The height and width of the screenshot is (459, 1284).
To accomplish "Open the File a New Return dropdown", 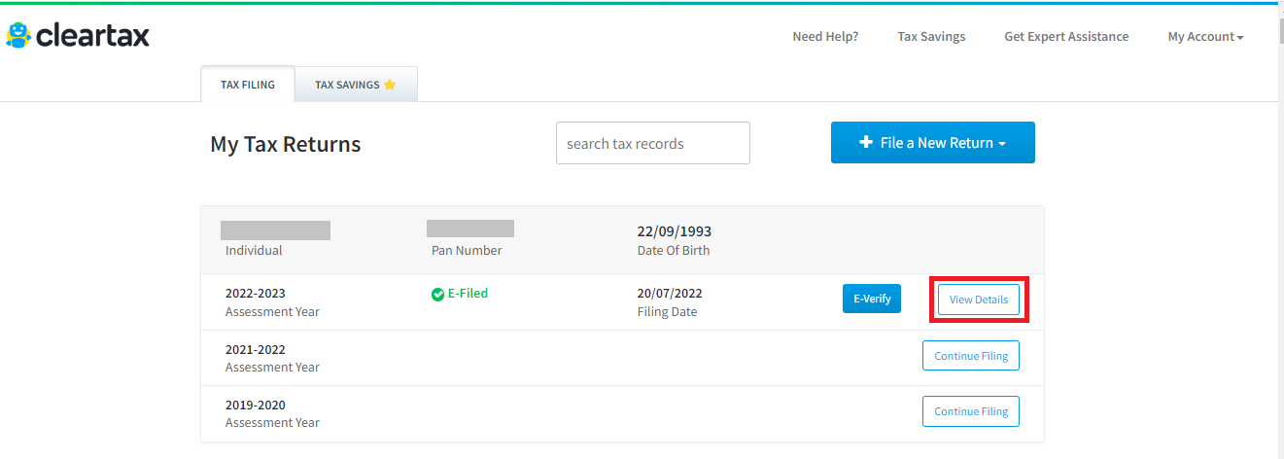I will click(x=933, y=143).
